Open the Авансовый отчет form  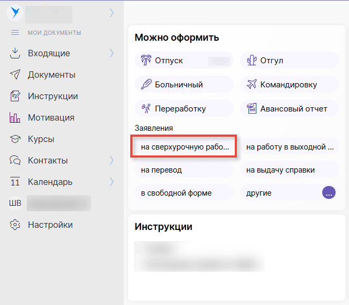pos(288,109)
